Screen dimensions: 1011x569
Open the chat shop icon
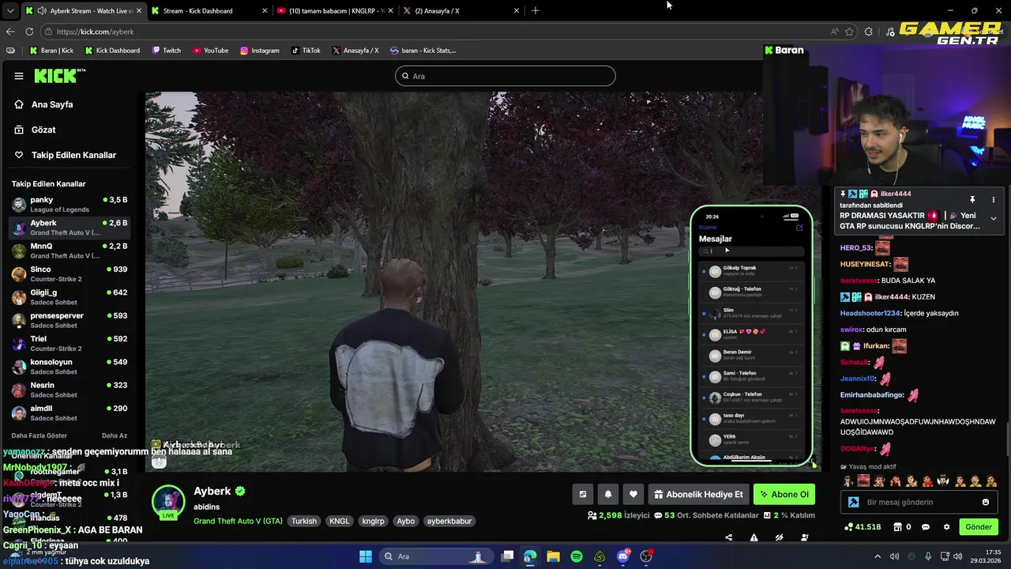898,527
